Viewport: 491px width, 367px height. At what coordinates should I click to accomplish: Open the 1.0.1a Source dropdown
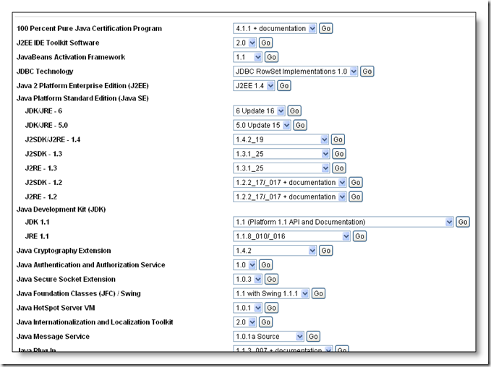coord(268,337)
